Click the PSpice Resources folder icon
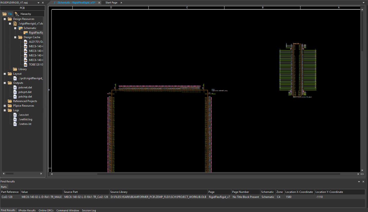The width and height of the screenshot is (368, 212). (10, 106)
